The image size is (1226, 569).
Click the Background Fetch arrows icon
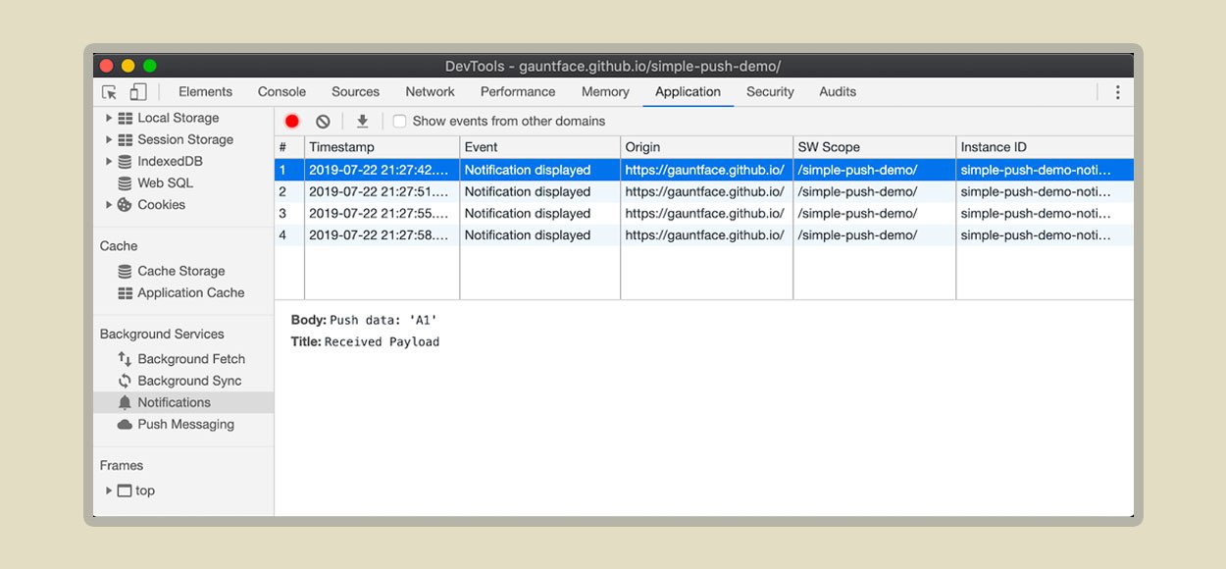126,359
